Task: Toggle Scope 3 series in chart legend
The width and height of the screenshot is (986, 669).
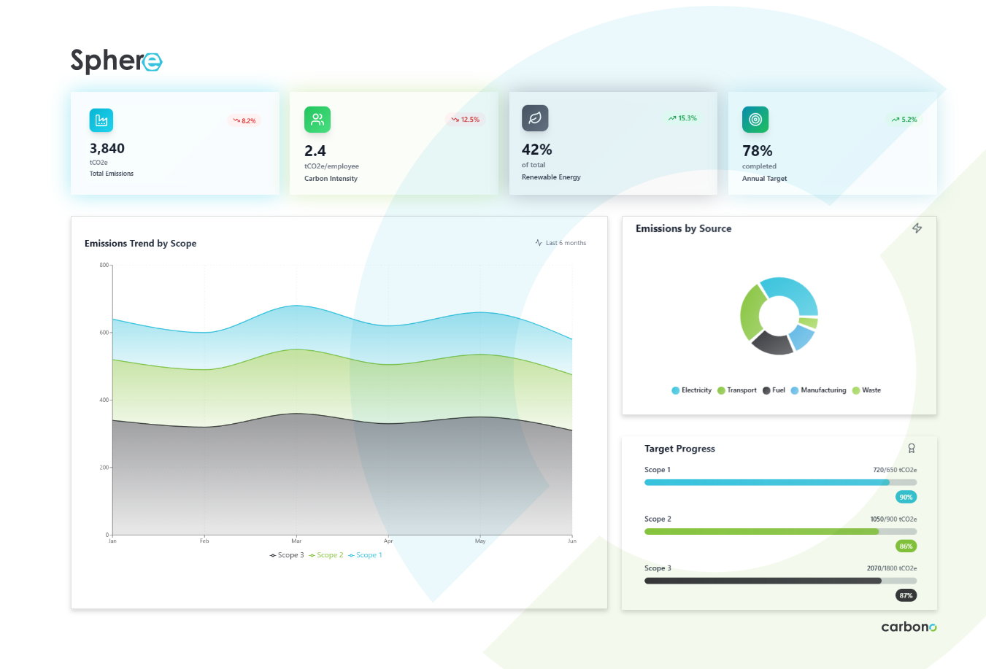Action: tap(287, 555)
